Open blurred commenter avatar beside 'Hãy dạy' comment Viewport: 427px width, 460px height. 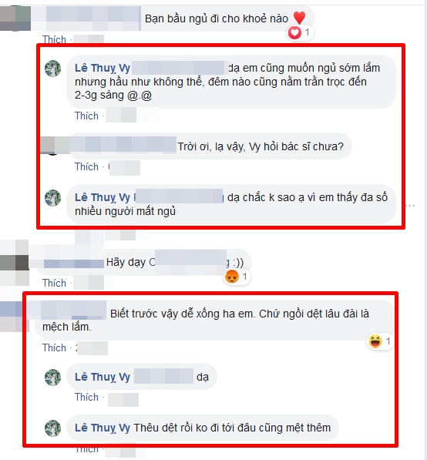[15, 263]
